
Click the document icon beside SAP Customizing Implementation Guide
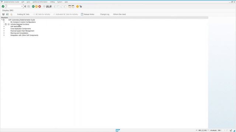point(4,20)
